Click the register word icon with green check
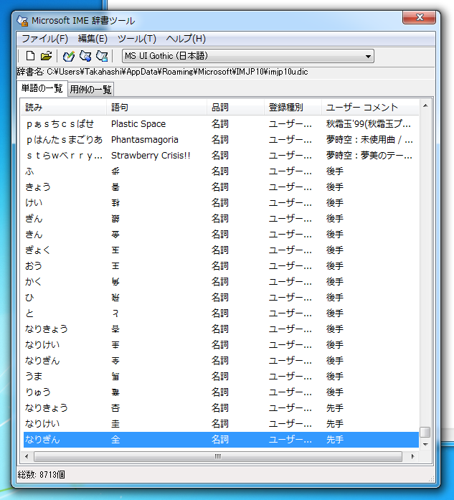 click(68, 56)
